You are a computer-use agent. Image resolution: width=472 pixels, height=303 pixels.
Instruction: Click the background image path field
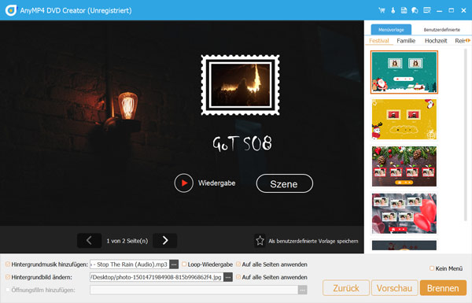[157, 277]
